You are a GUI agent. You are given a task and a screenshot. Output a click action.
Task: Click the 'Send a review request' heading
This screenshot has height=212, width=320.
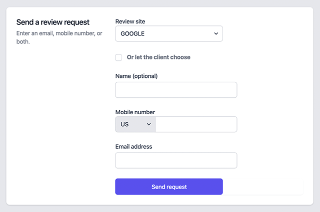pyautogui.click(x=53, y=22)
